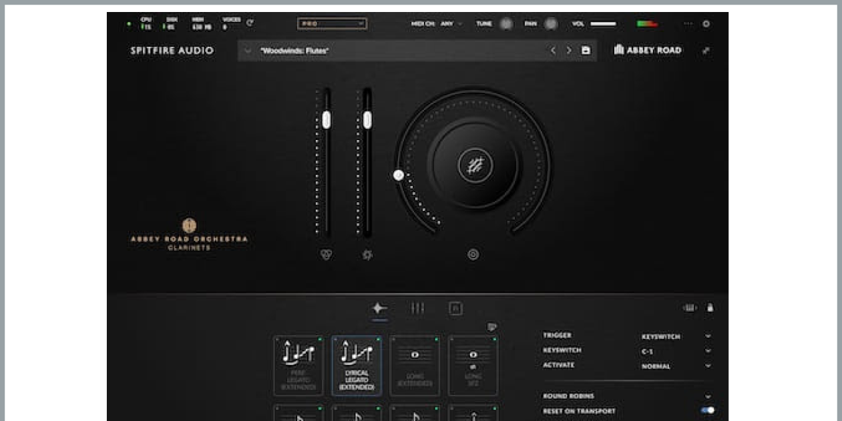Screen dimensions: 842x421
Task: Pick the Long SFZ articulation tile
Action: pos(473,366)
